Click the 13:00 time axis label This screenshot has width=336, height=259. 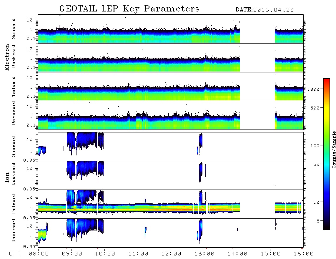tap(204, 254)
